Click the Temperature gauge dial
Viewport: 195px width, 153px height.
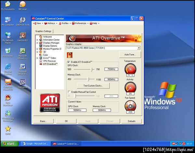pos(130,69)
